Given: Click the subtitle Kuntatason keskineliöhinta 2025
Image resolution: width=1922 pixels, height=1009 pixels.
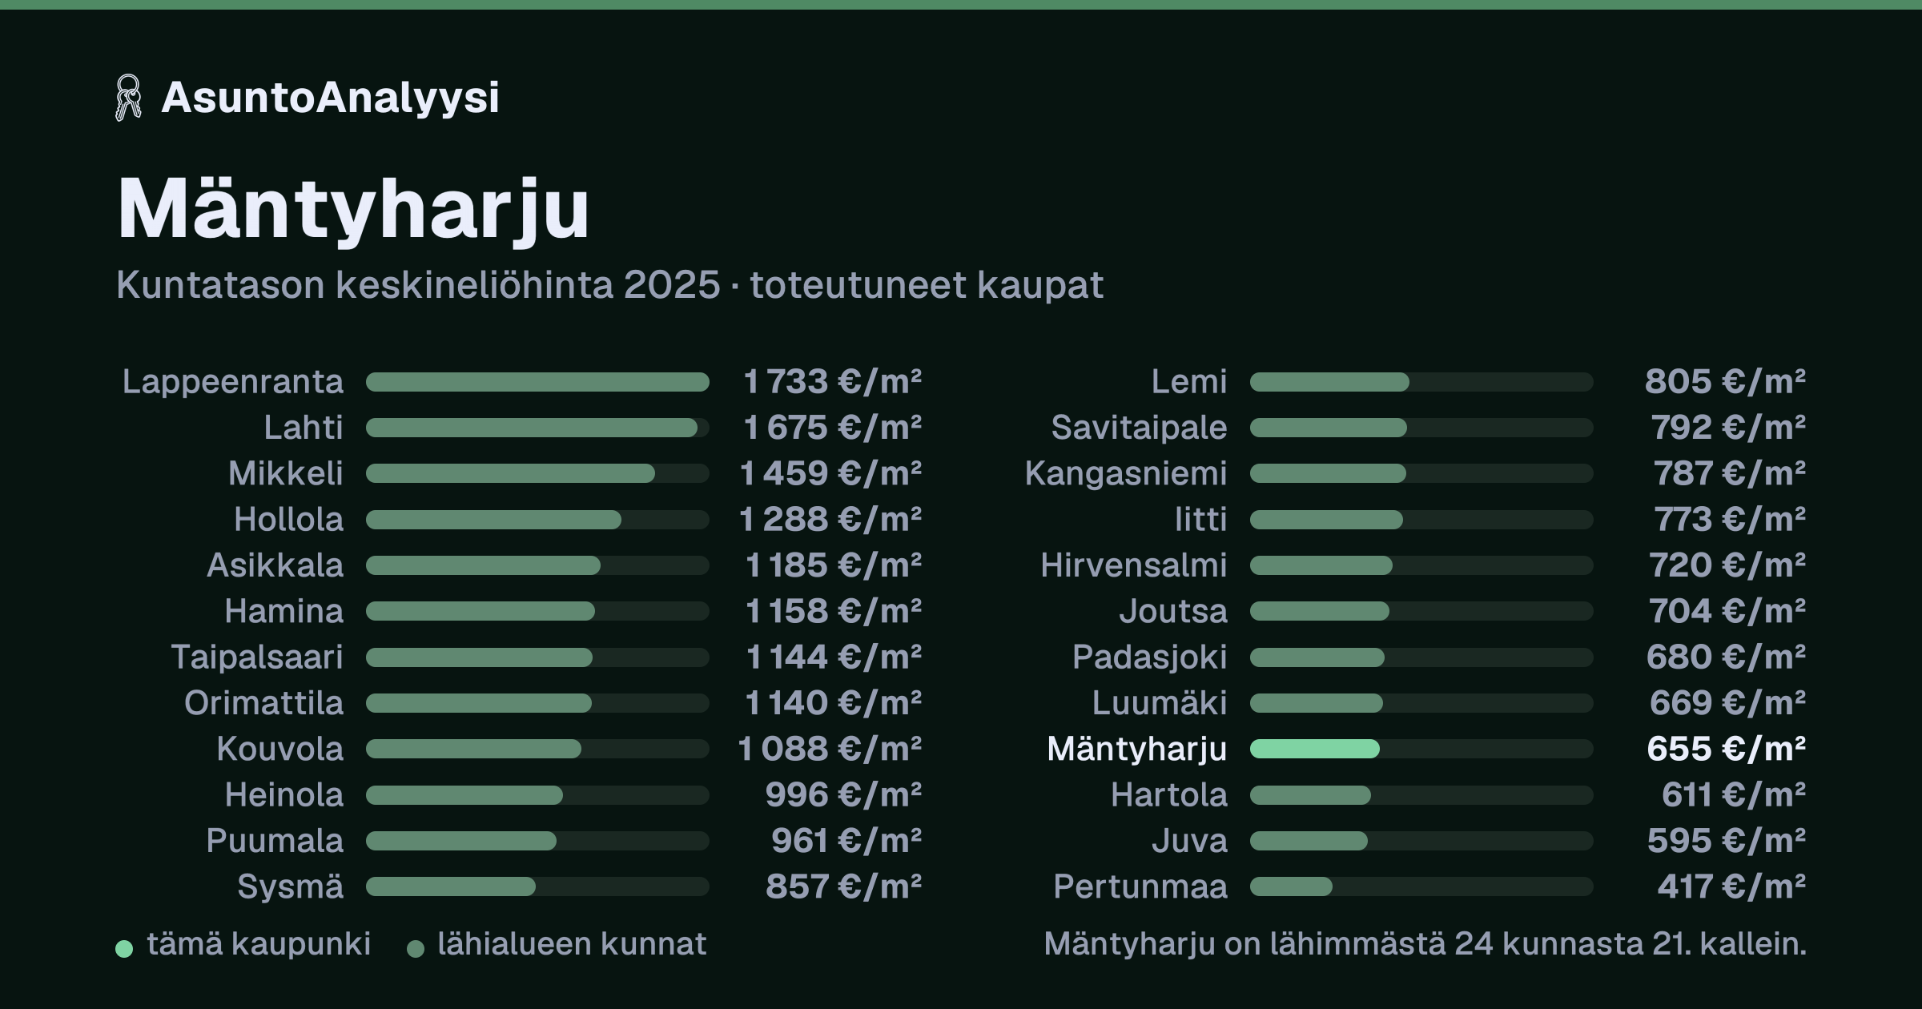Looking at the screenshot, I should (418, 285).
